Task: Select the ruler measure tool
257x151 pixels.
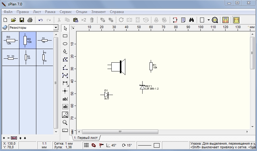Action: click(65, 130)
